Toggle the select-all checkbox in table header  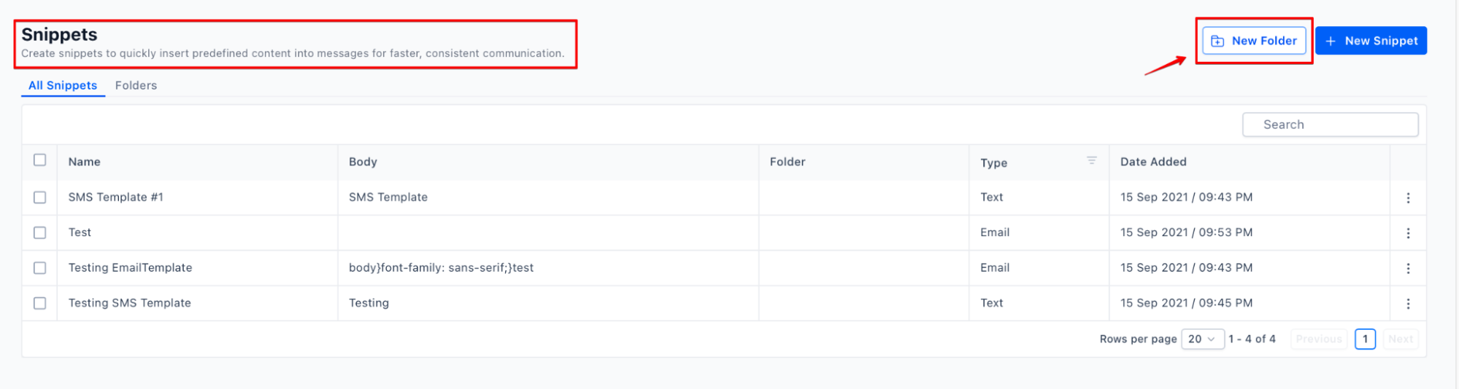click(40, 160)
